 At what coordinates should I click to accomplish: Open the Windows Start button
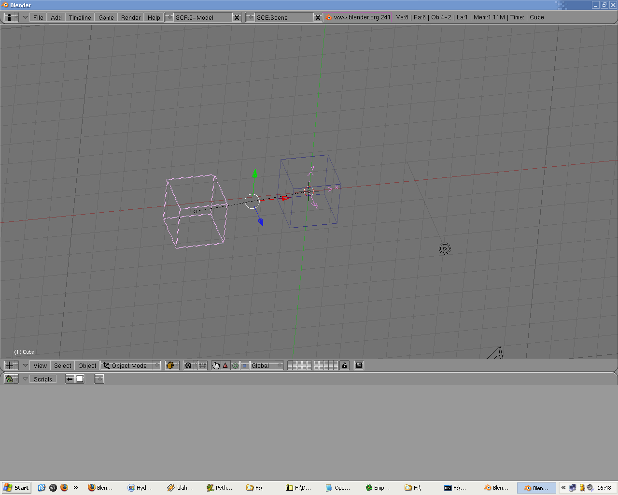tap(16, 488)
